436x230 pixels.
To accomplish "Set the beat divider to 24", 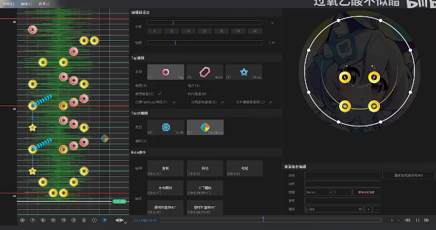I will tap(205, 31).
